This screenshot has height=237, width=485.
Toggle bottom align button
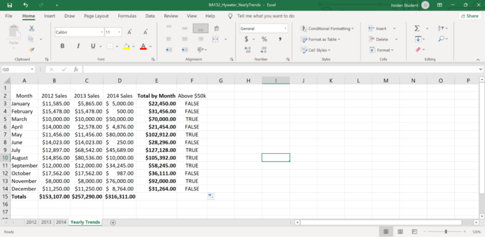coord(200,28)
